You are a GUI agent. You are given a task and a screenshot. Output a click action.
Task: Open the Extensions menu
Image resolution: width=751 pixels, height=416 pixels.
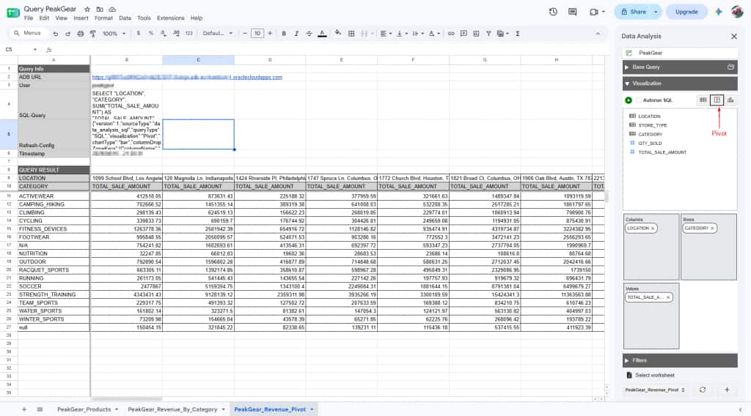pyautogui.click(x=170, y=18)
